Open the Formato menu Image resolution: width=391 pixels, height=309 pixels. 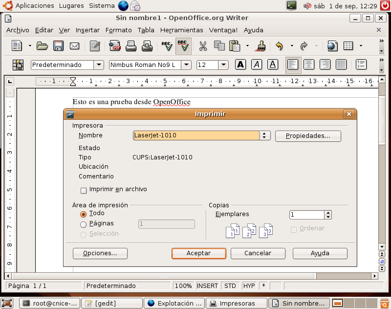tap(119, 30)
